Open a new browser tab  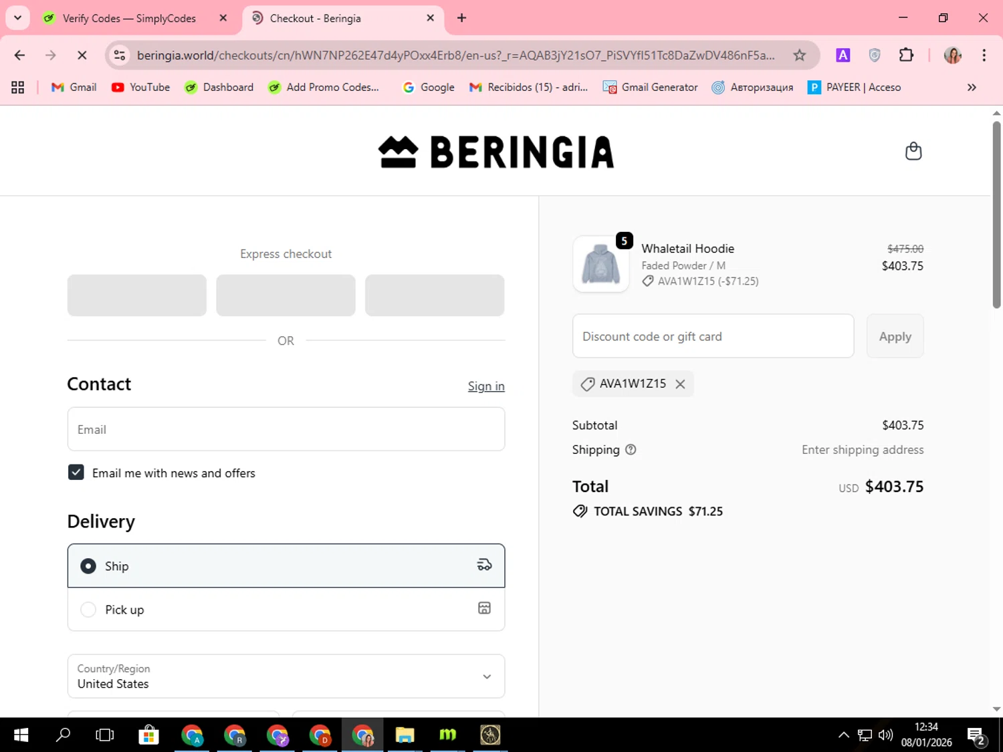[461, 18]
